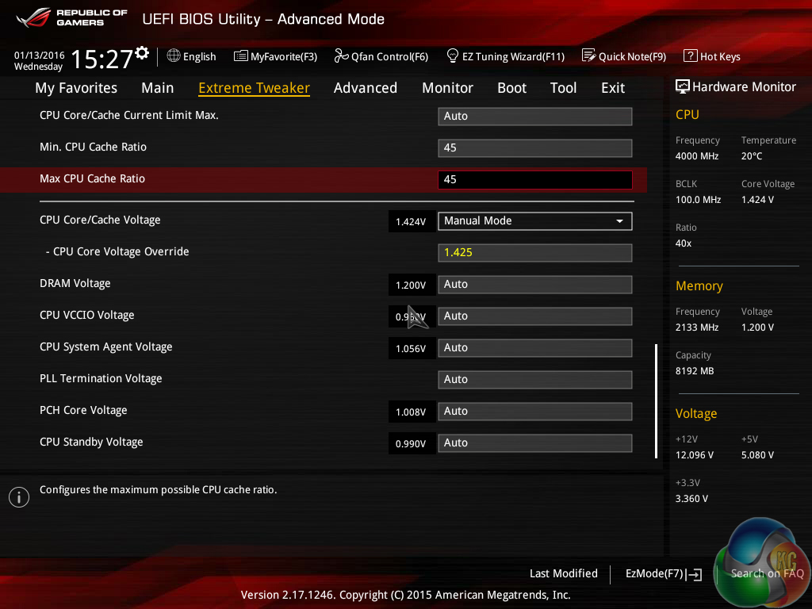Select PLL Termination Voltage Auto field
Viewport: 812px width, 609px height.
click(535, 380)
